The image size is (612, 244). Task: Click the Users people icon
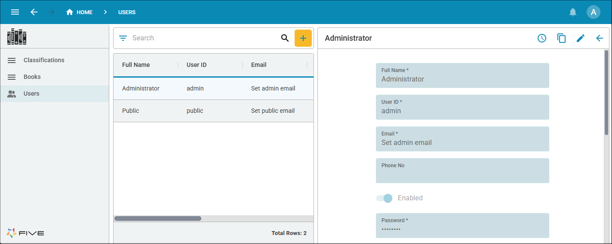[x=12, y=93]
